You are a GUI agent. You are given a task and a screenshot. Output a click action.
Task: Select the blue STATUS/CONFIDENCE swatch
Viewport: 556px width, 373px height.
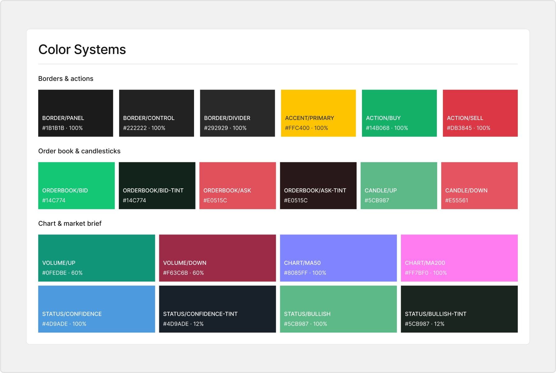(x=96, y=309)
